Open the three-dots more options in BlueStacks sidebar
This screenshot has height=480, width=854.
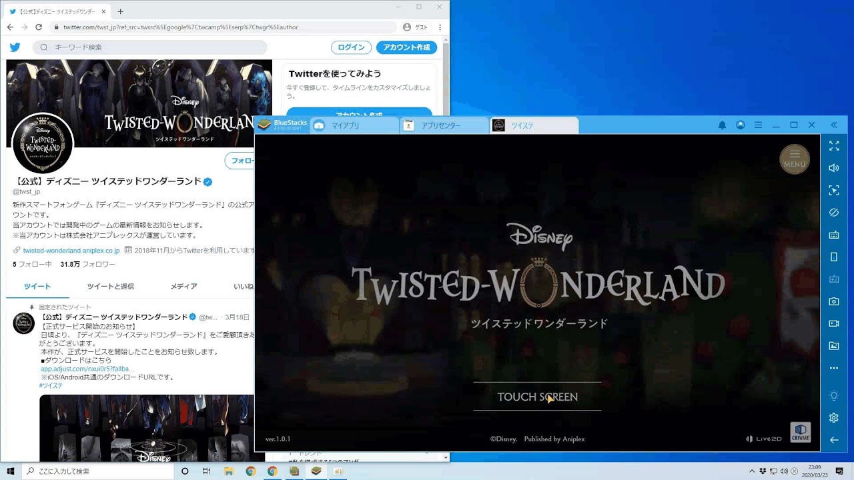point(833,368)
